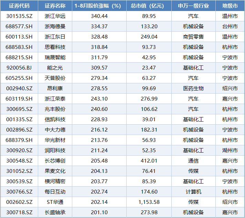245x218 pixels.
Task: Select the market value 276.99 cell
Action: coord(149,99)
